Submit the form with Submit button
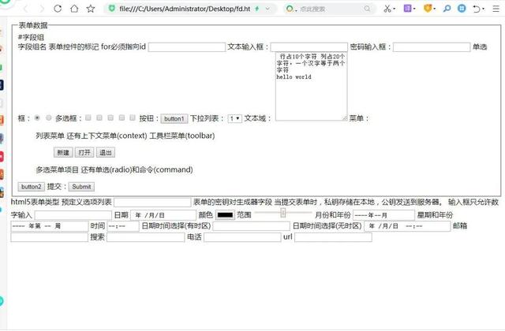 pos(81,187)
